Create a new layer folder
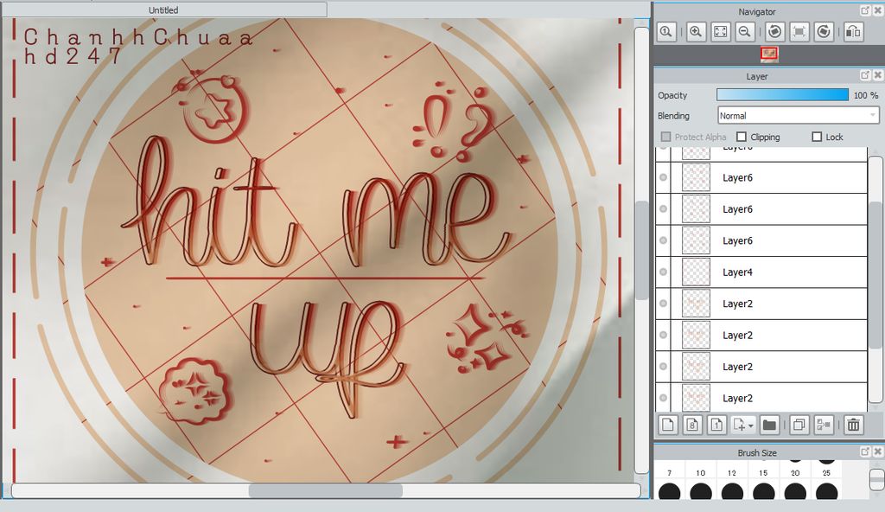Screen dimensions: 885x512 click(x=768, y=425)
